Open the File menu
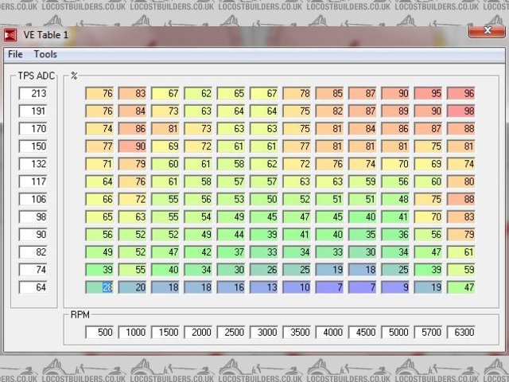This screenshot has height=382, width=509. (15, 54)
